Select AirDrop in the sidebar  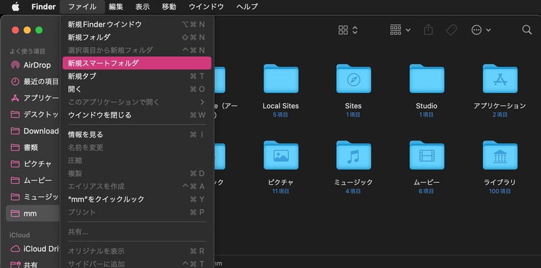point(33,65)
